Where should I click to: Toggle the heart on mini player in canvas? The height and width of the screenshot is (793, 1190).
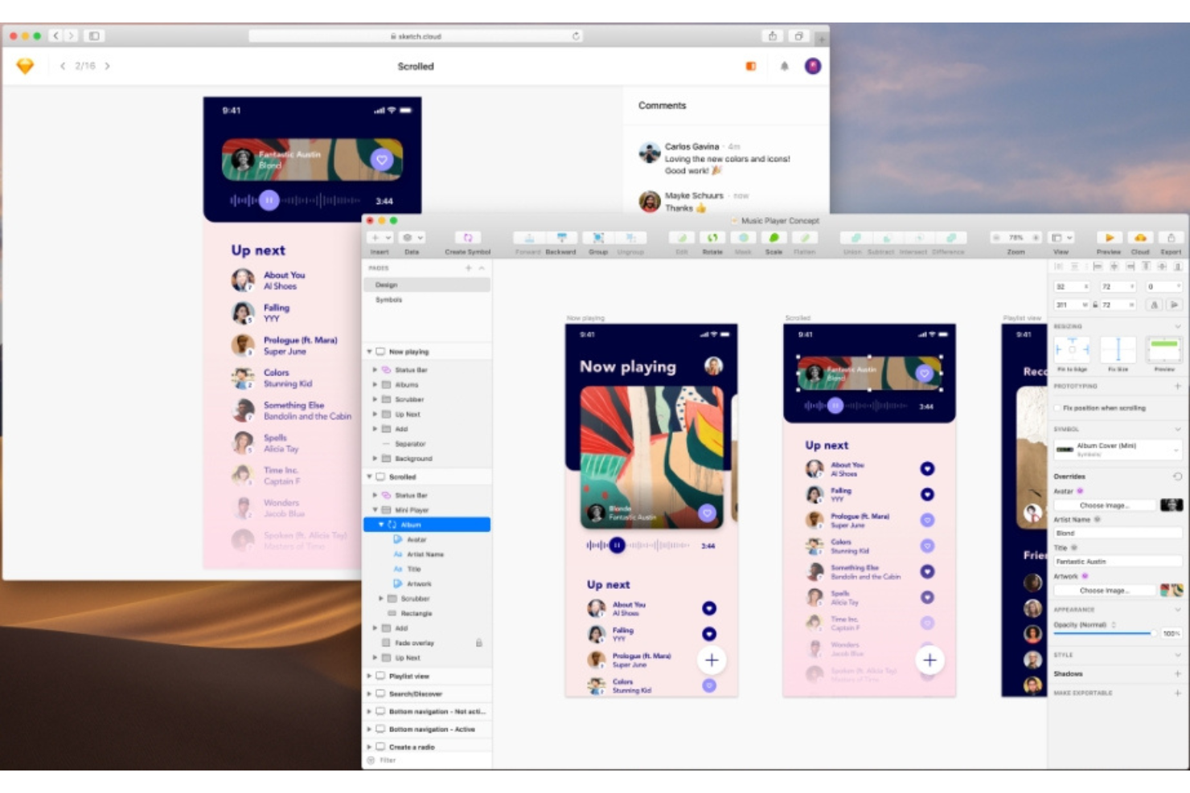click(x=925, y=373)
